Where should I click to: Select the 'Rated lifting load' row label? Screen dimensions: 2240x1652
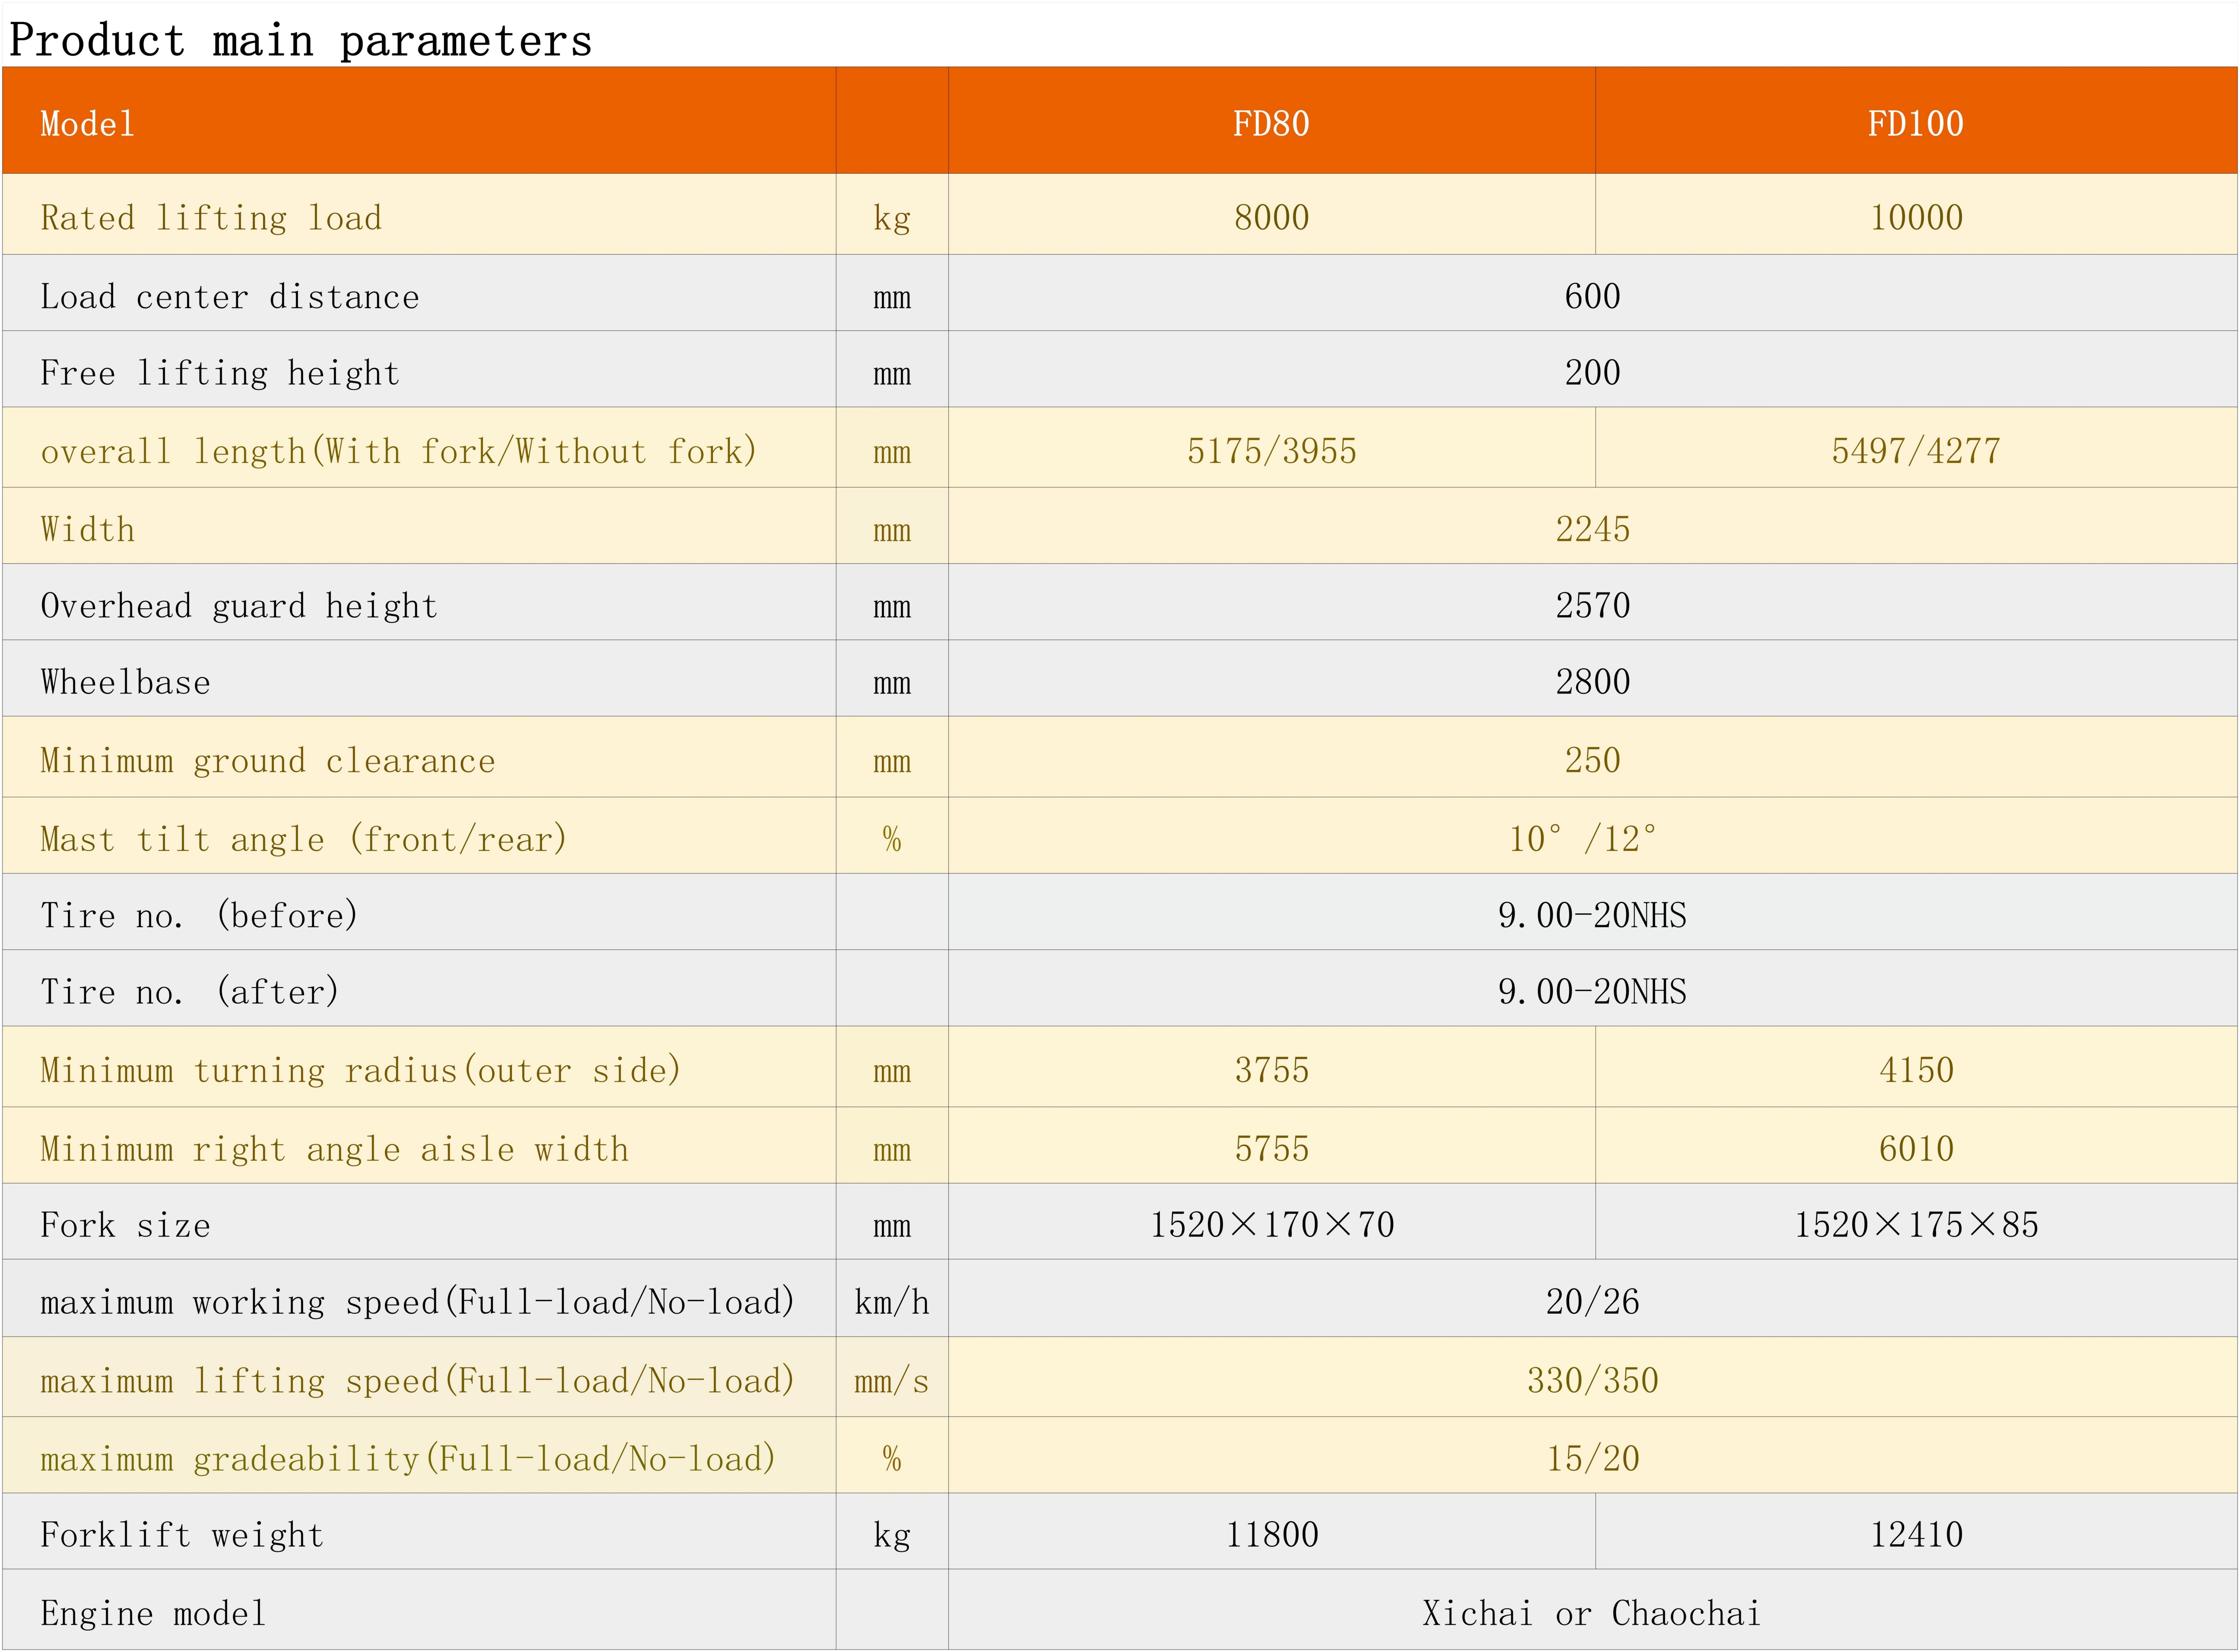pos(211,218)
